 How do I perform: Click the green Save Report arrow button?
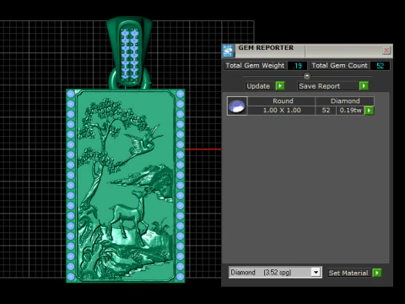364,86
